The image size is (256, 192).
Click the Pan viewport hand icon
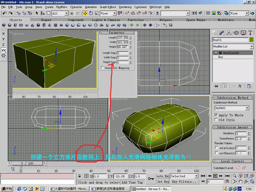point(240,181)
